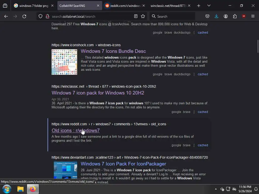Image resolution: width=259 pixels, height=194 pixels.
Task: Open 'Old icons : r/windows7' result
Action: click(75, 131)
